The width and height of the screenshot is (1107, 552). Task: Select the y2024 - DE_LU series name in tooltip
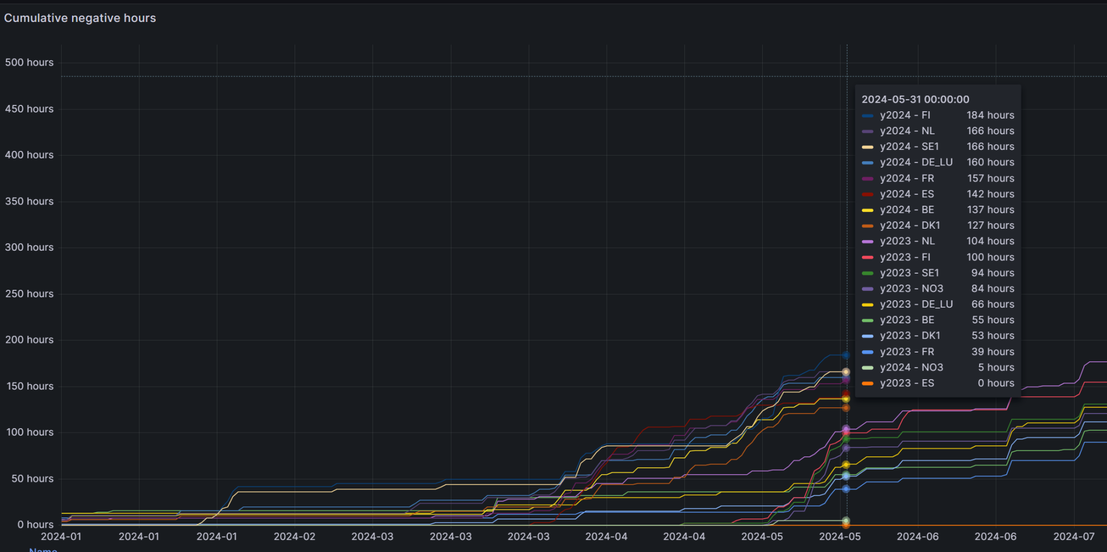click(917, 162)
